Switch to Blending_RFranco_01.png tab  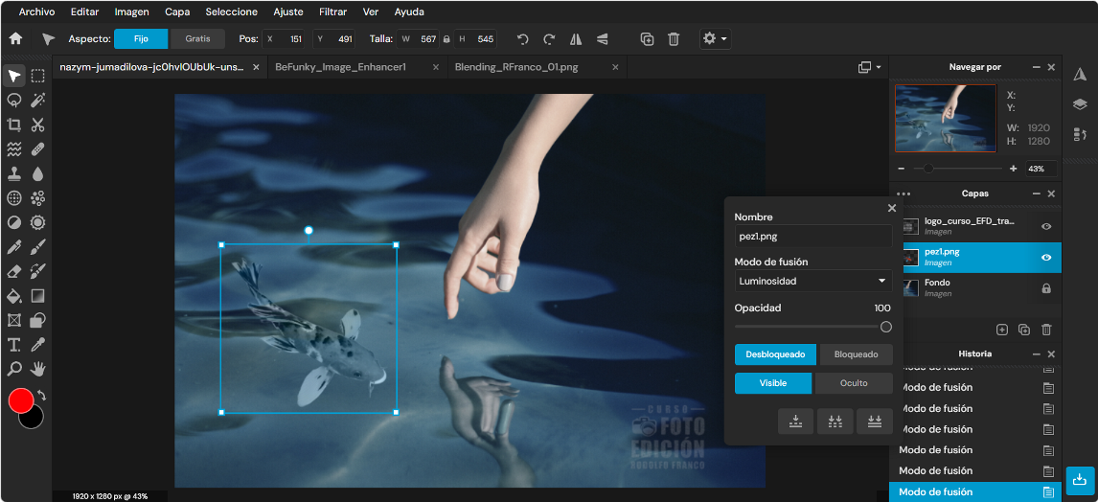(x=516, y=67)
